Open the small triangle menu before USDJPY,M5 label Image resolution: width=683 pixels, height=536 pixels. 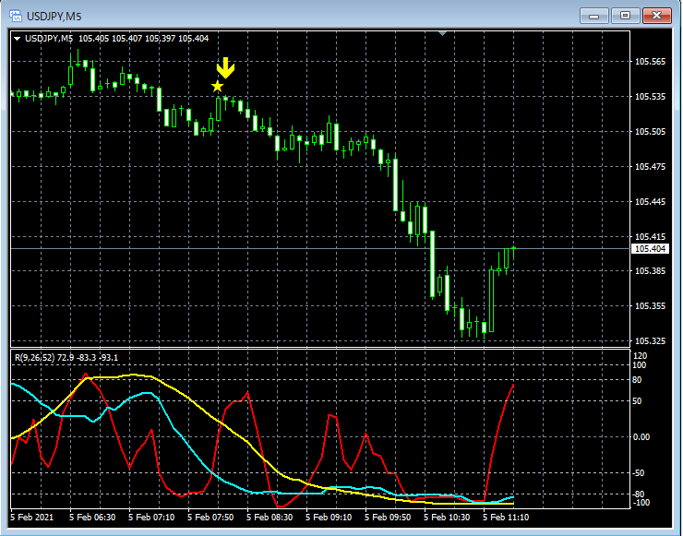point(17,39)
